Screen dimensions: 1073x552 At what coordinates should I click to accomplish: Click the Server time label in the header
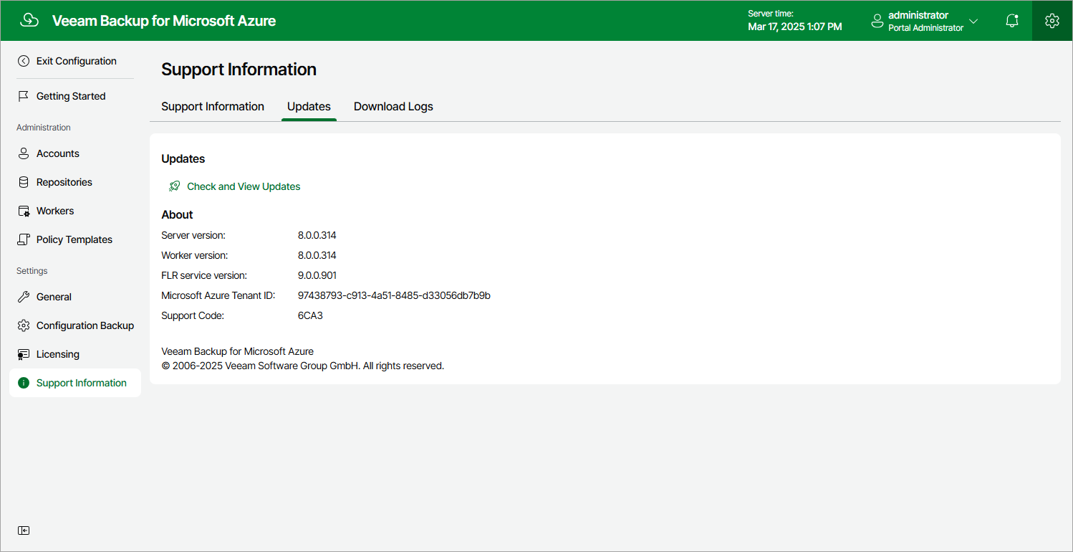(x=771, y=13)
